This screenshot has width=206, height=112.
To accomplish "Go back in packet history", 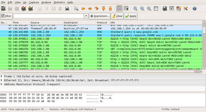I will [x=83, y=9].
